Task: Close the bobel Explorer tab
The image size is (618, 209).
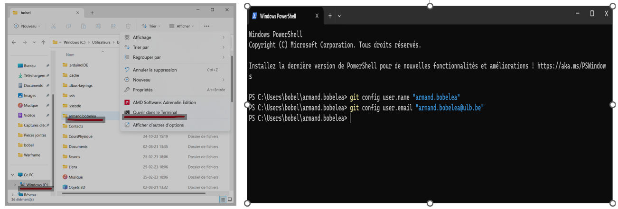Action: (77, 12)
